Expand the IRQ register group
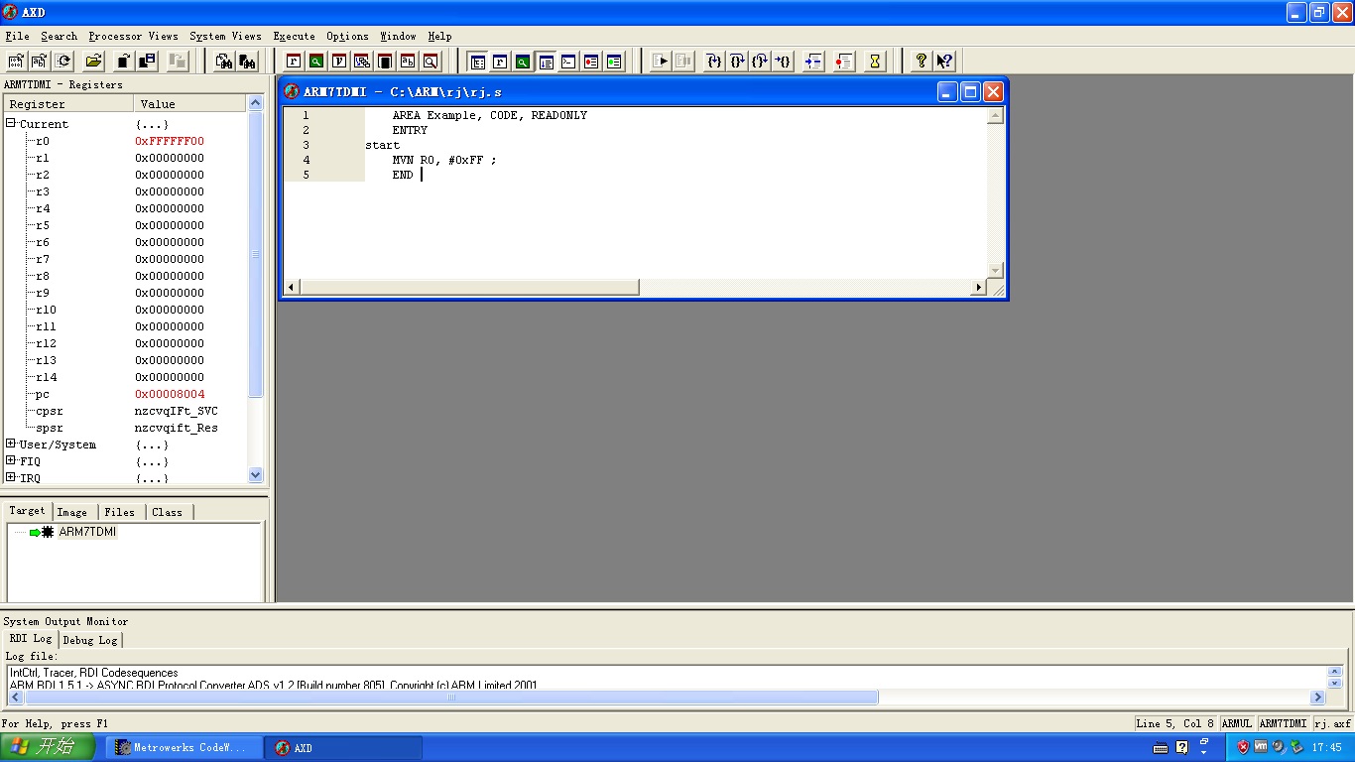This screenshot has height=762, width=1355. pos(11,477)
